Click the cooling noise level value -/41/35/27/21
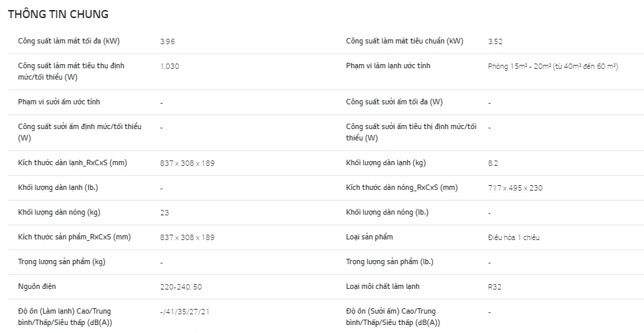 186,312
